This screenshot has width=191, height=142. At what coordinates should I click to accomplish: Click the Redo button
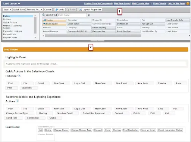coord(71,10)
